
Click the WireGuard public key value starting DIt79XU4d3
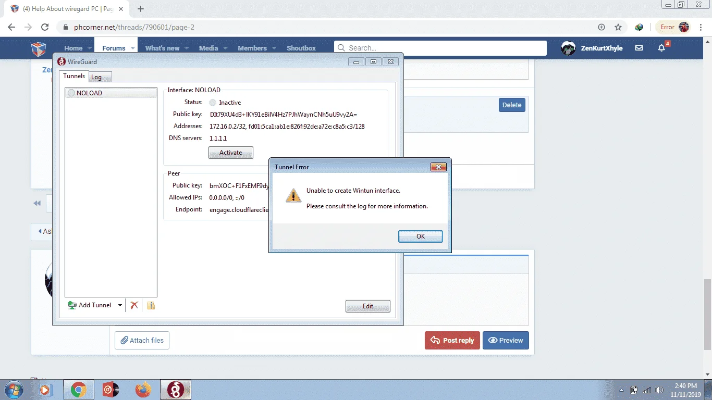coord(283,114)
